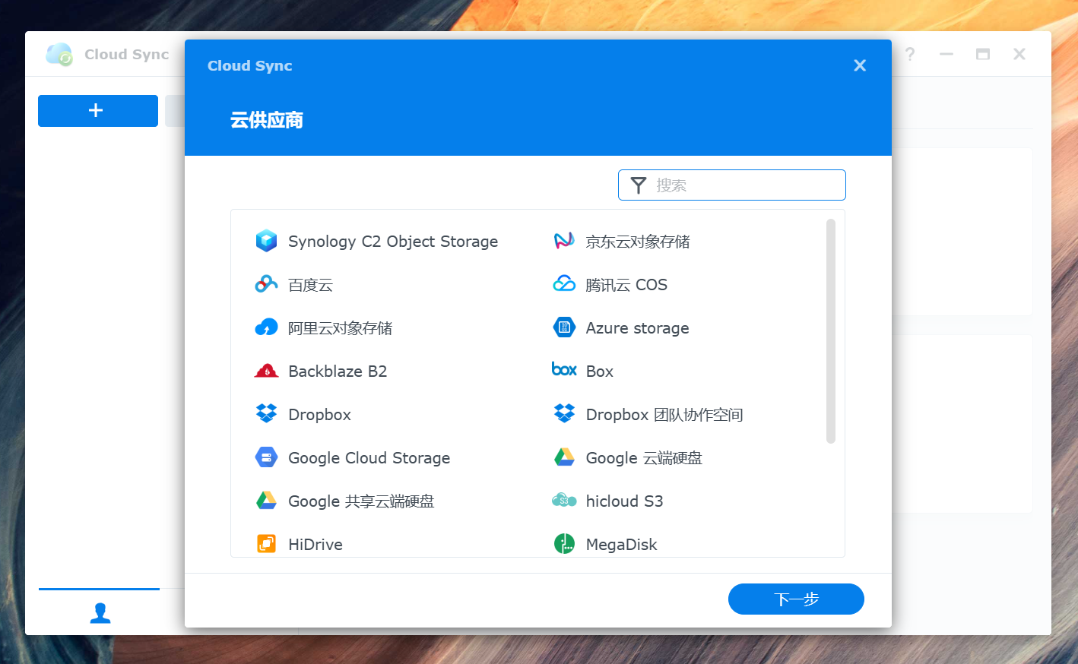Choose the '百度云' label
The height and width of the screenshot is (664, 1078).
pyautogui.click(x=310, y=285)
